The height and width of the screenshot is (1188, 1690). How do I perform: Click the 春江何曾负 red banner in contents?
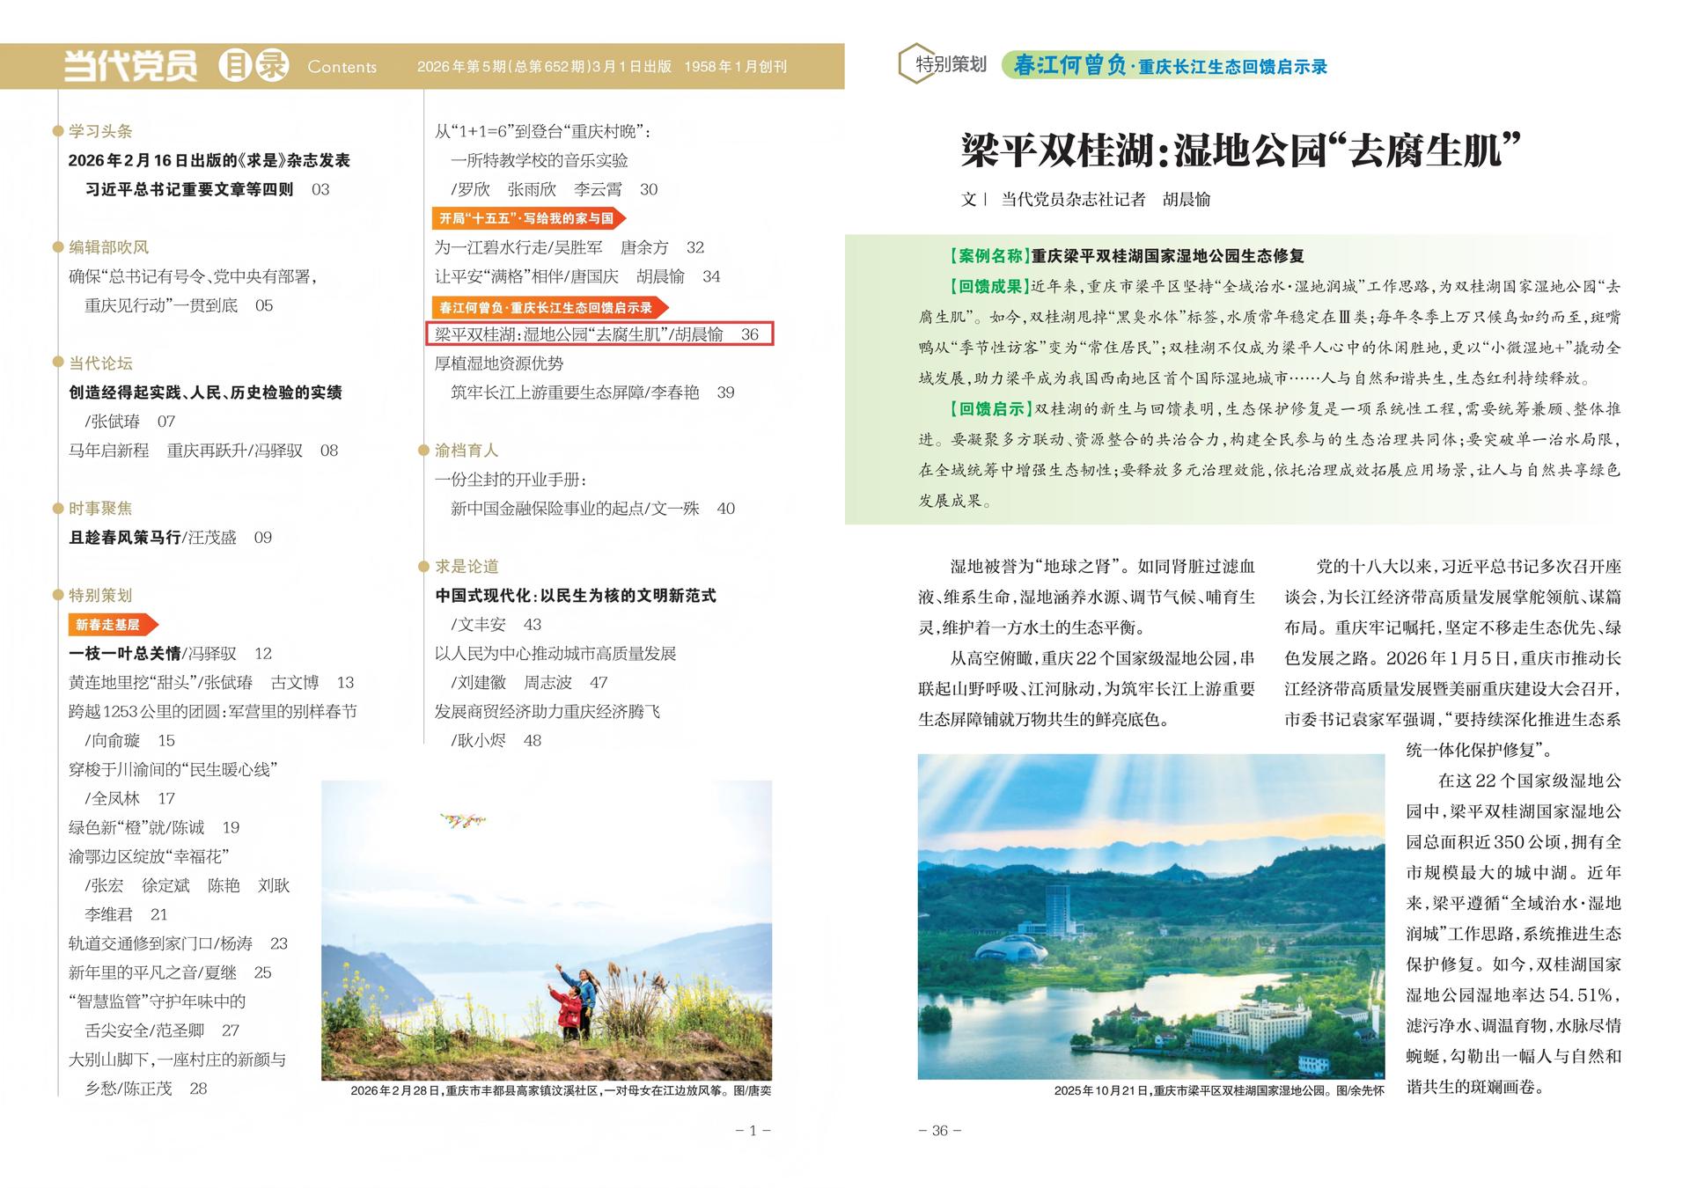(547, 311)
